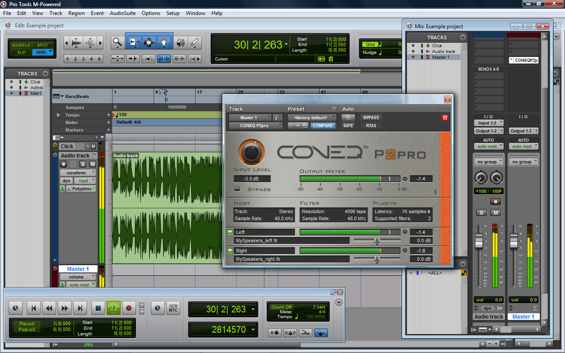Toggle the Conductor tempo icon in transport
The width and height of the screenshot is (565, 353).
point(321,333)
